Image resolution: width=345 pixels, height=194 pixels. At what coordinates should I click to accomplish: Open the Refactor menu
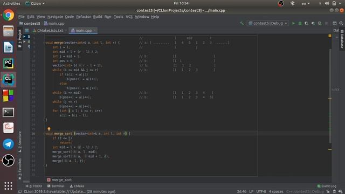pos(84,17)
